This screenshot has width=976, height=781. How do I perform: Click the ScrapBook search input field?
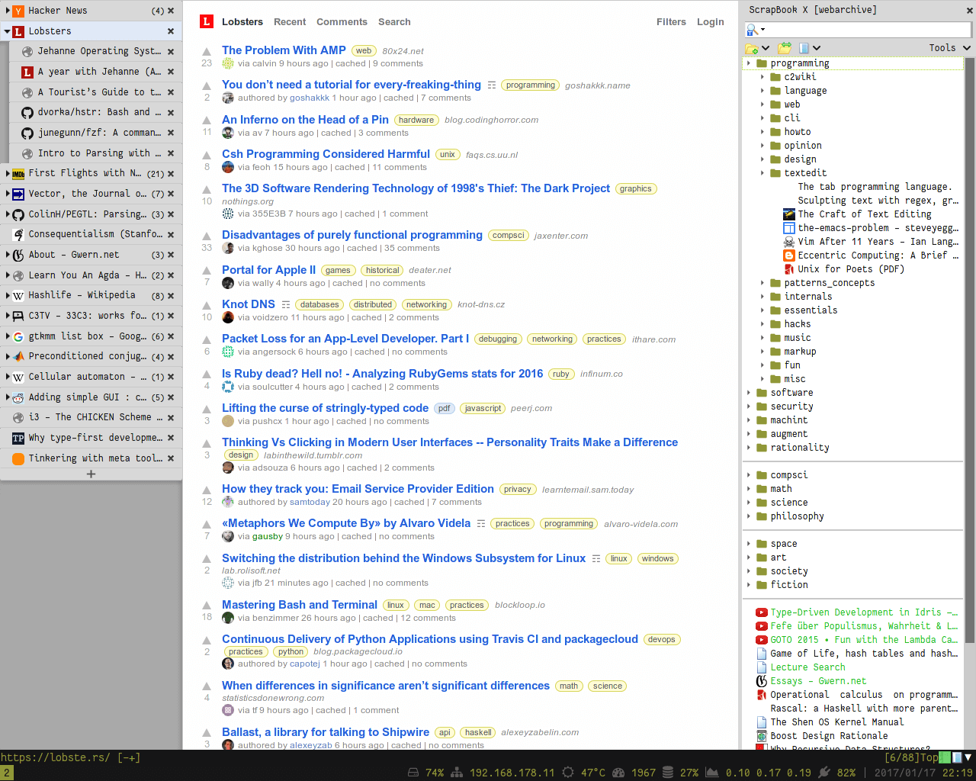868,30
